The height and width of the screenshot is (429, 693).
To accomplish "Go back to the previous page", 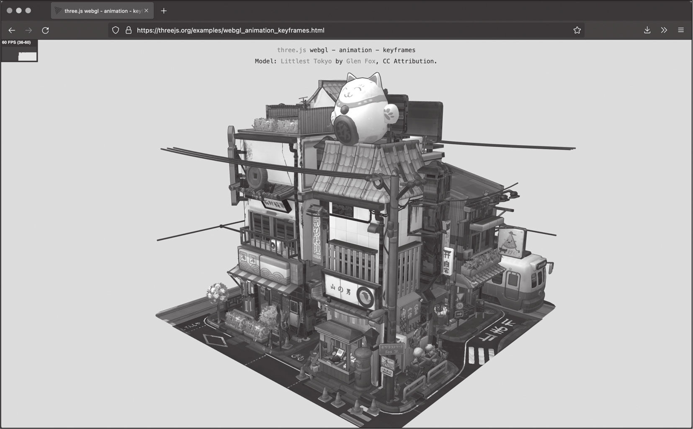I will (12, 30).
